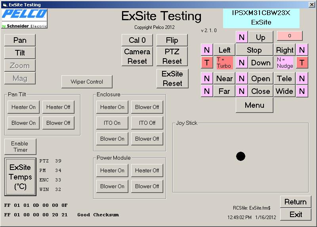This screenshot has height=227, width=317.
Task: Turn Enclosure ITO On
Action: (x=112, y=123)
